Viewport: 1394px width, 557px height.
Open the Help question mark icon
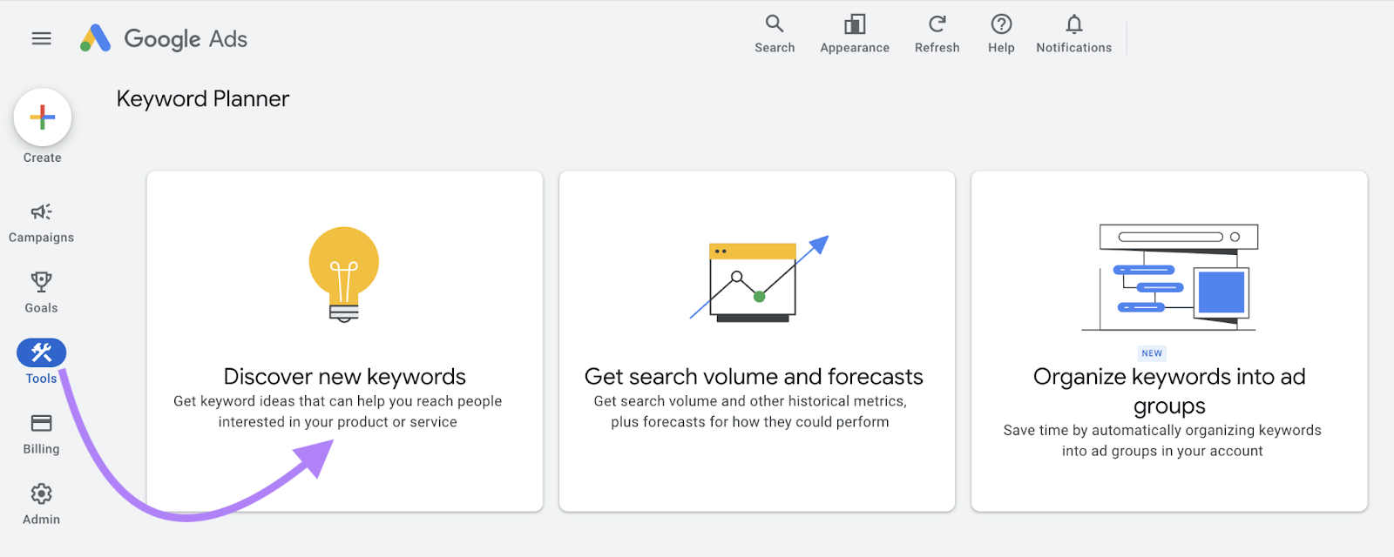coord(1001,24)
